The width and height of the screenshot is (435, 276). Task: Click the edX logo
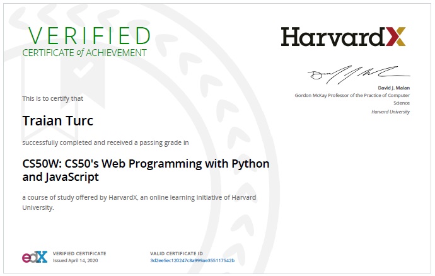[35, 256]
